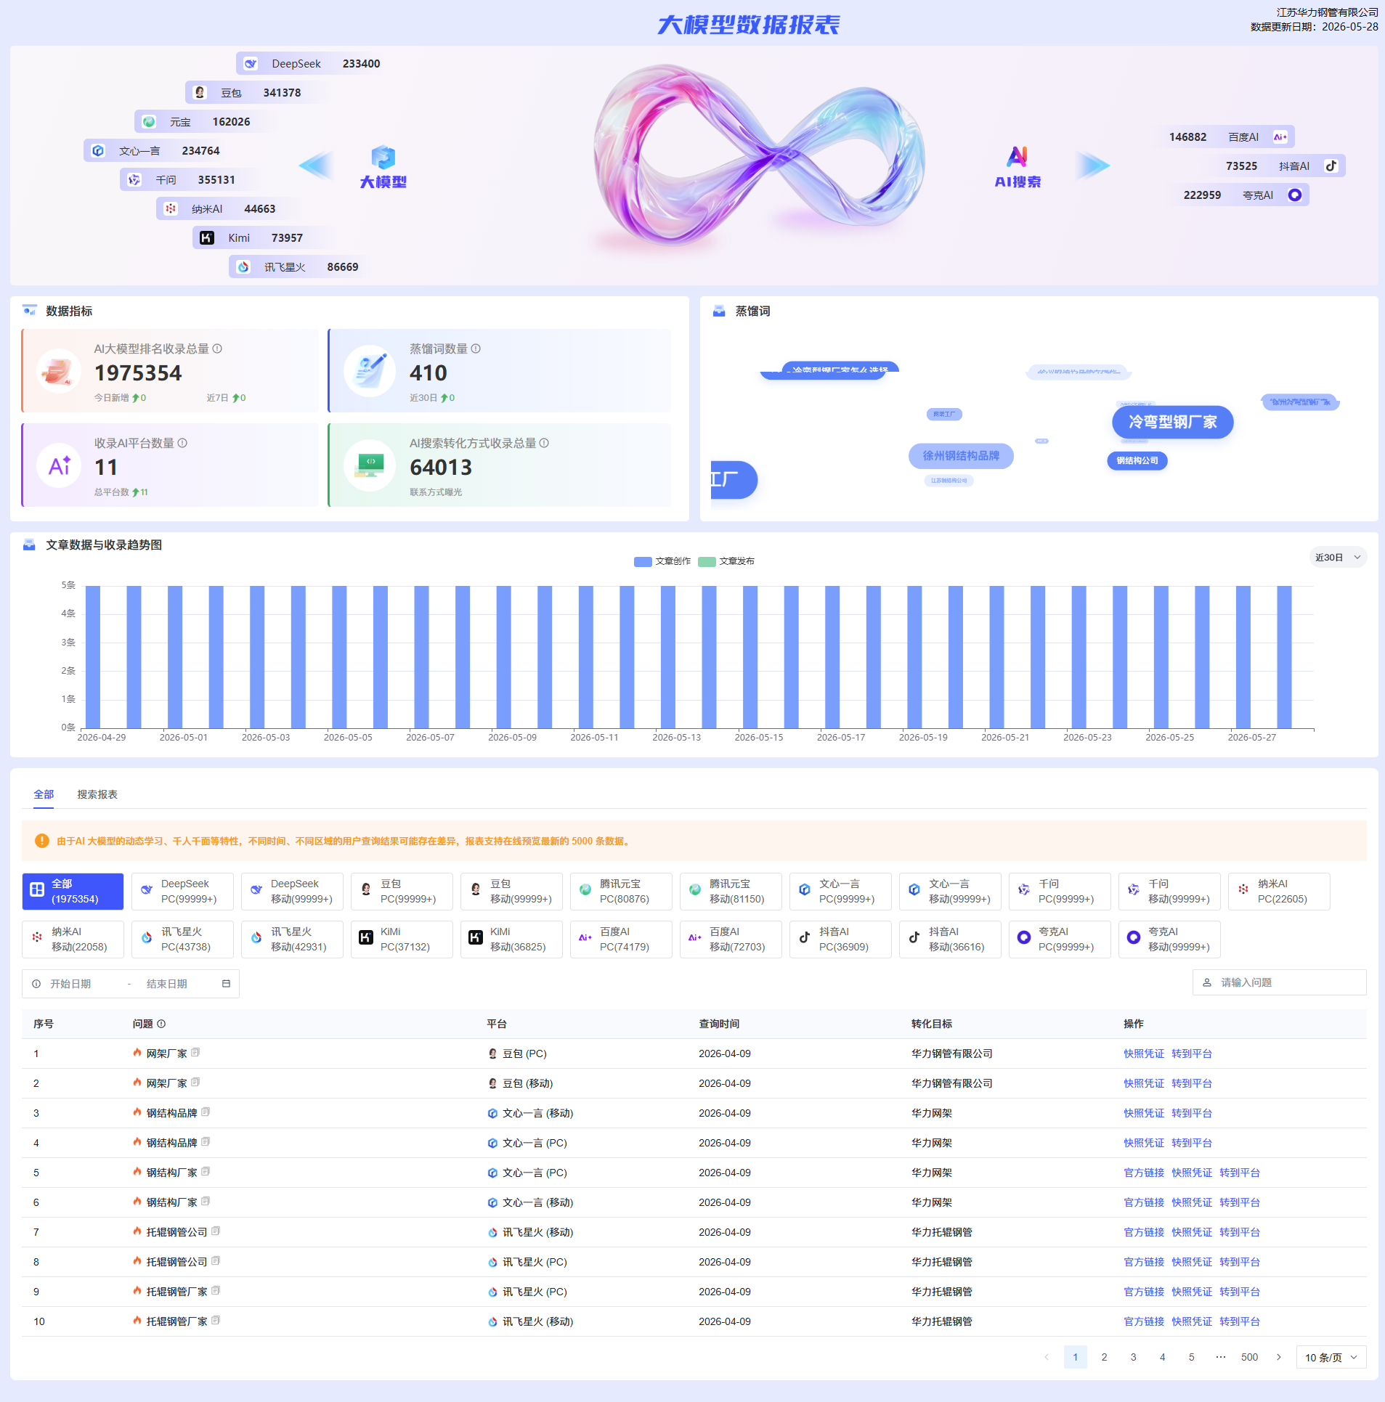Click the 文心一言 icon in the top banner
Screen dimensions: 1385x1402
tap(98, 151)
